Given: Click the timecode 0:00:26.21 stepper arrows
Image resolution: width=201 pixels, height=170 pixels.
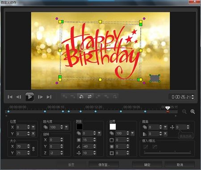Looking at the screenshot, I should (193, 97).
